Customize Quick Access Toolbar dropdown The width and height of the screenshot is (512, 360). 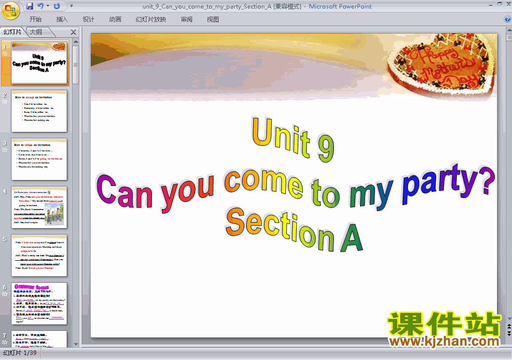pyautogui.click(x=72, y=6)
